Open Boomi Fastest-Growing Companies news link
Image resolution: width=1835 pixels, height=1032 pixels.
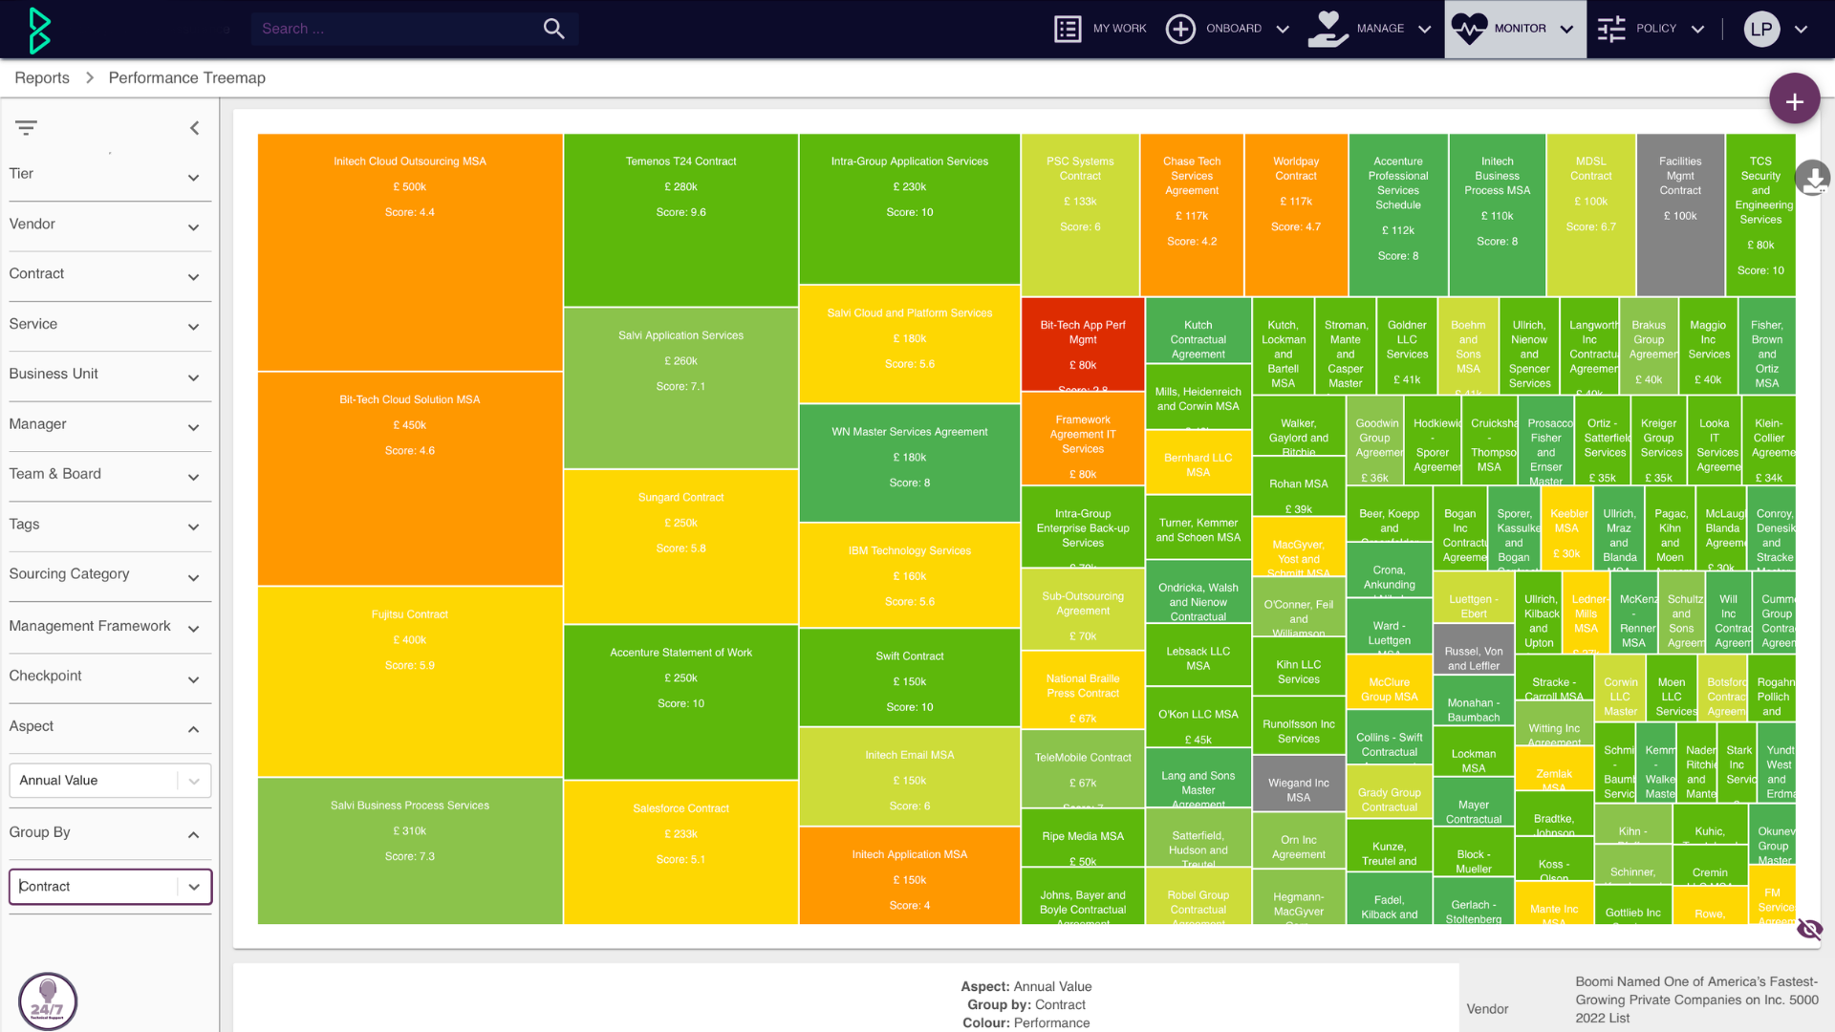pos(1696,1000)
